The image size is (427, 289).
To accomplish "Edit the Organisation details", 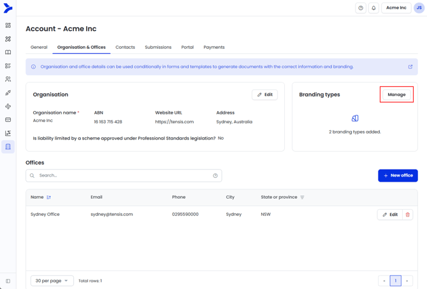I will pyautogui.click(x=264, y=95).
